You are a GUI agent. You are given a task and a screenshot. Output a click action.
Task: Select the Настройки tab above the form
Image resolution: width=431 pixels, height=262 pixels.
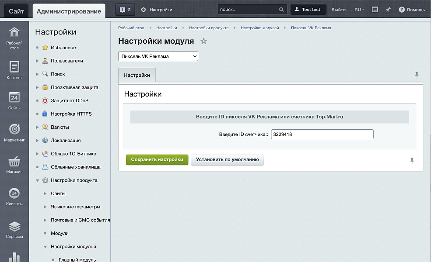[x=137, y=75]
